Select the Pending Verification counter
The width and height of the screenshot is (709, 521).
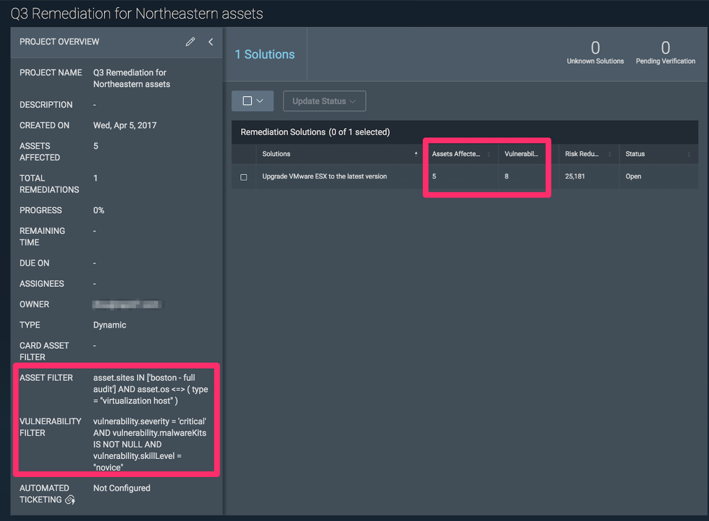point(666,52)
